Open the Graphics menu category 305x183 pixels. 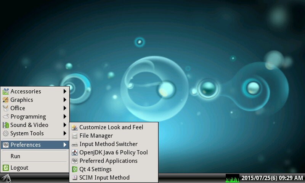[x=35, y=100]
